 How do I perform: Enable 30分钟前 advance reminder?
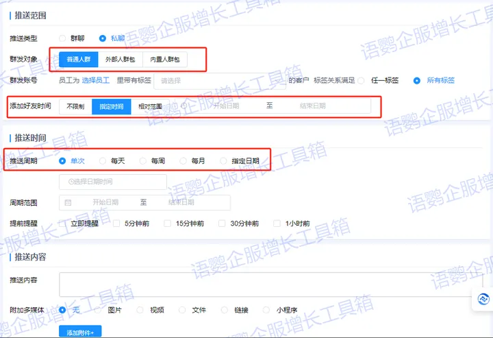tap(222, 224)
